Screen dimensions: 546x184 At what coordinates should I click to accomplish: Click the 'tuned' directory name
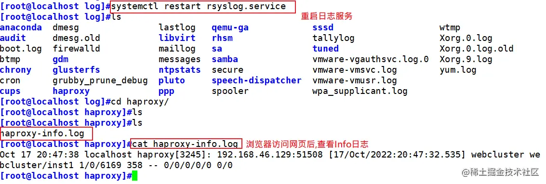pyautogui.click(x=326, y=49)
